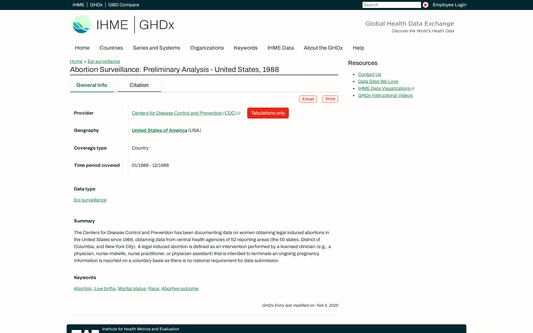
Task: Open the Live births keyword link
Action: 105,288
